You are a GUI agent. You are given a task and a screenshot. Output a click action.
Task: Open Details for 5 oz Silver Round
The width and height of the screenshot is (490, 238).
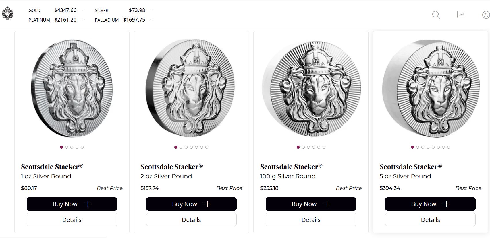pos(430,220)
